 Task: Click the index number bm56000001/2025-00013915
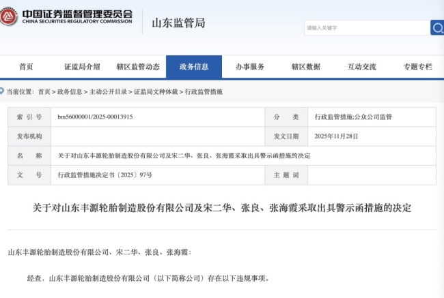click(95, 117)
